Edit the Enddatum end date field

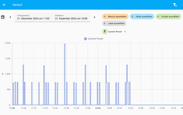tap(71, 17)
